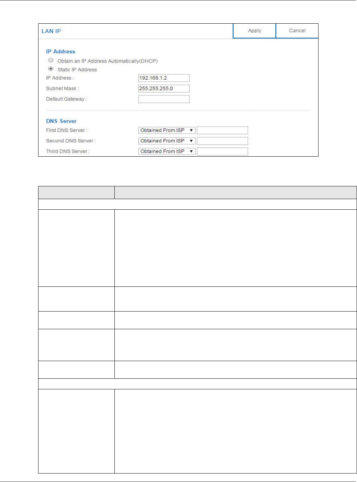Viewport: 357px width, 482px height.
Task: Click the Third DNS Server address field
Action: (222, 152)
